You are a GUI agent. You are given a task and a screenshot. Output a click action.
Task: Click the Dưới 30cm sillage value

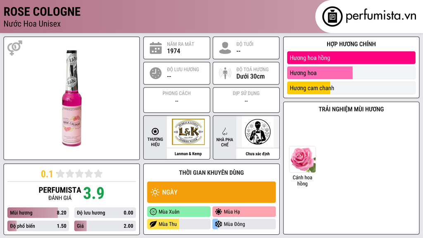(x=251, y=76)
